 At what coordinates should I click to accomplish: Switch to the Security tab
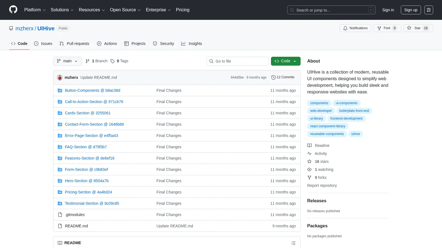[163, 44]
